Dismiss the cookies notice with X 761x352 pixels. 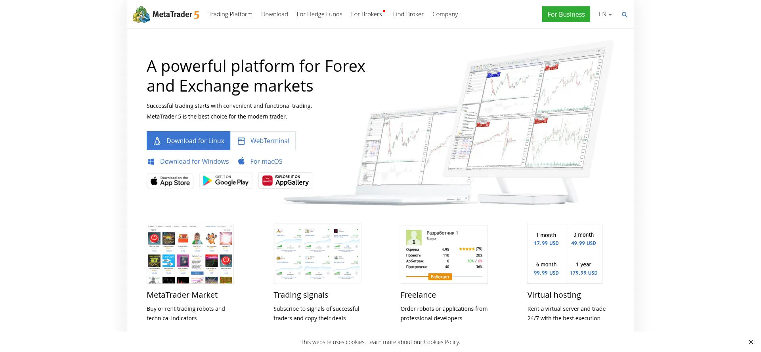tap(751, 342)
